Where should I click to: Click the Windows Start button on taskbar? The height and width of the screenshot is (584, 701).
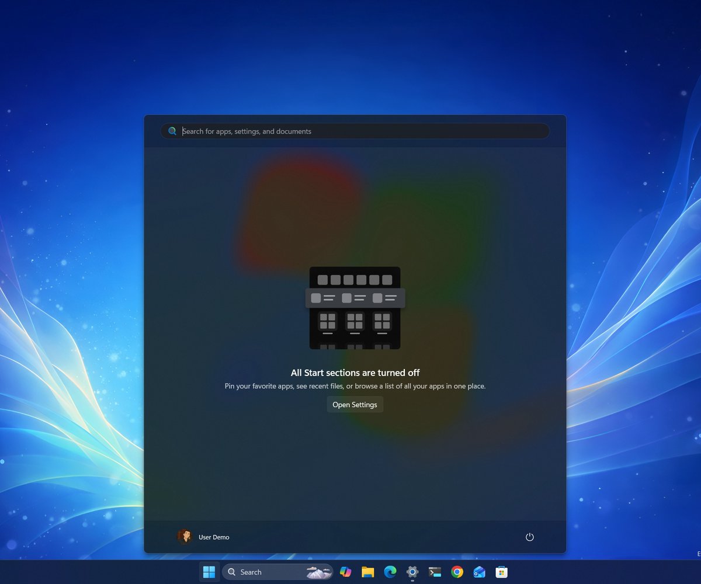pyautogui.click(x=209, y=572)
